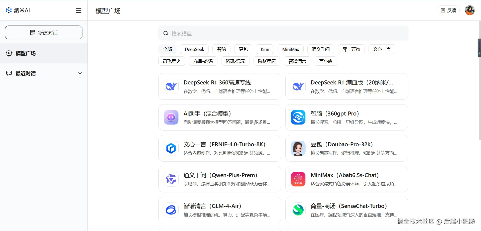
Task: Click description 适合沉浸式角色扮演体验
Action: coord(354,184)
